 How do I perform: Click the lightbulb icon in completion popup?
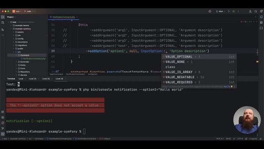click(x=232, y=87)
